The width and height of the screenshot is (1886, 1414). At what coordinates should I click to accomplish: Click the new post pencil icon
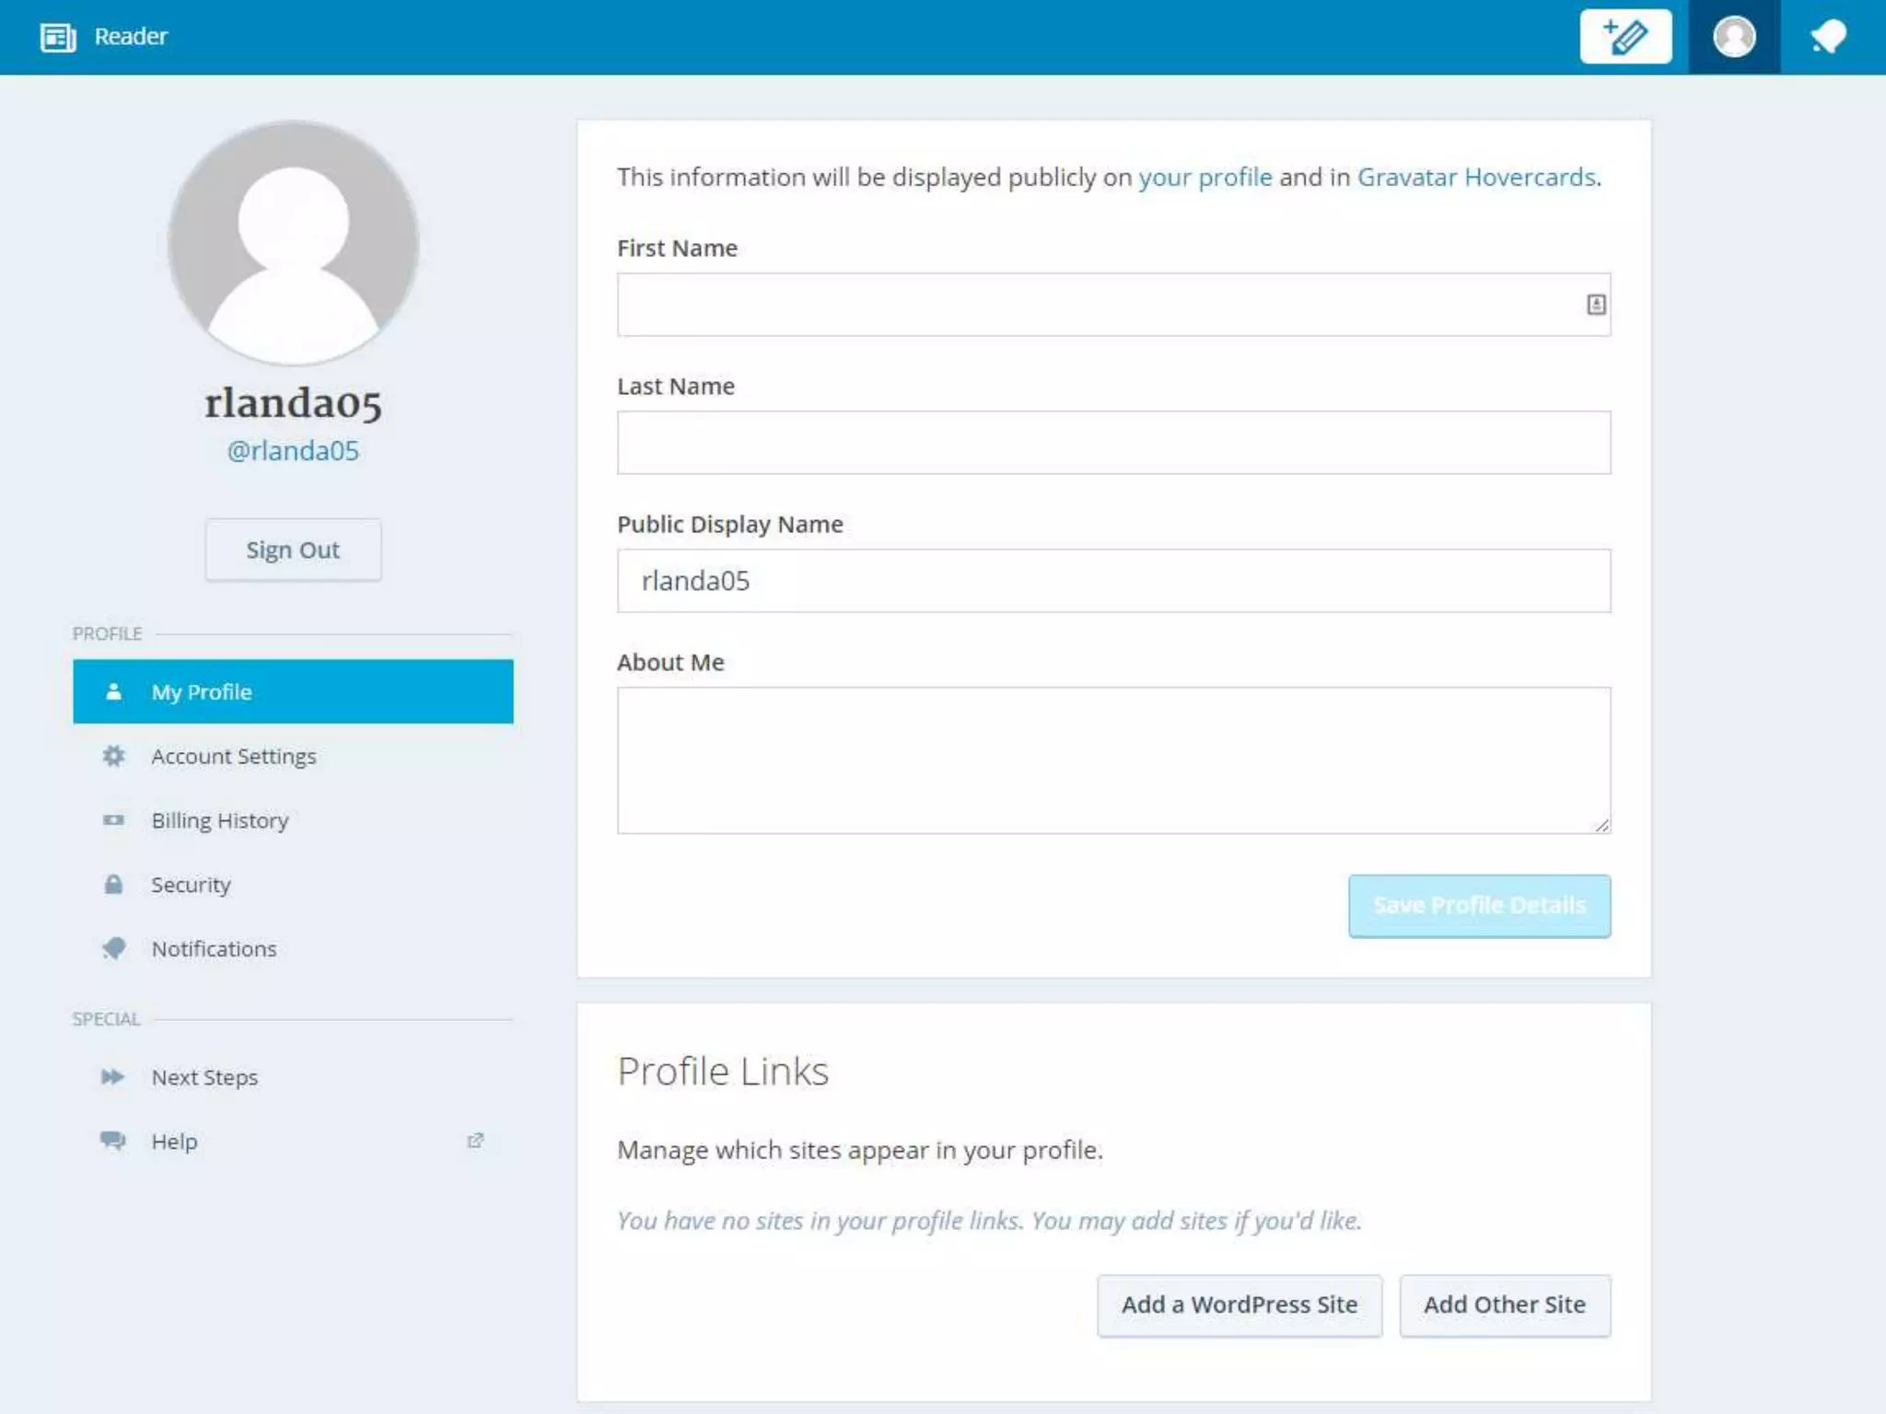pos(1625,37)
